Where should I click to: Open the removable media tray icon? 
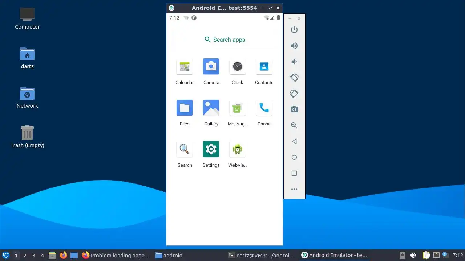click(x=402, y=255)
